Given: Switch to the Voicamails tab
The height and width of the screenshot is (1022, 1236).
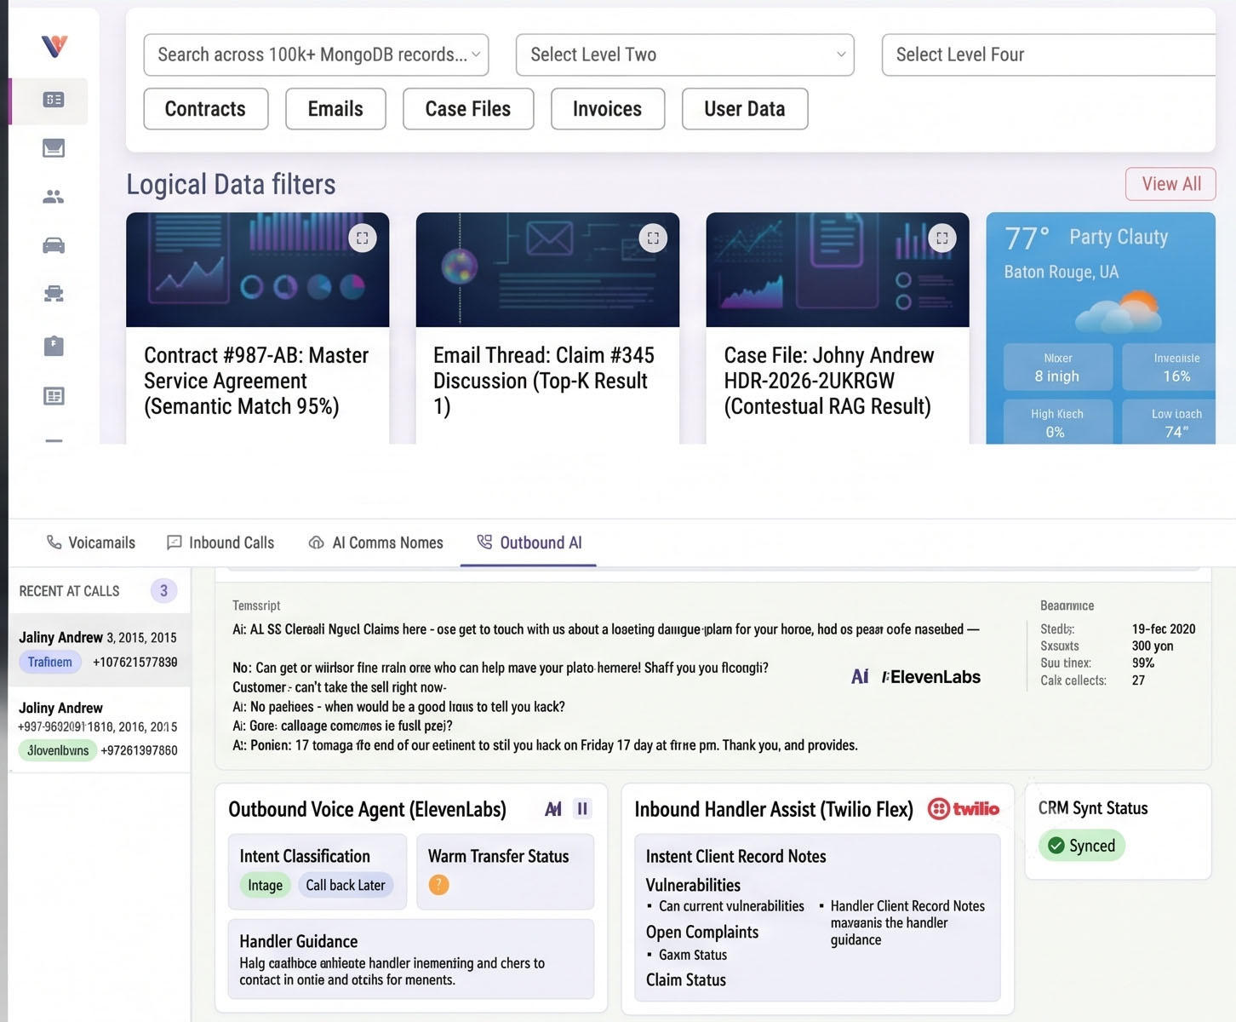Looking at the screenshot, I should 91,543.
